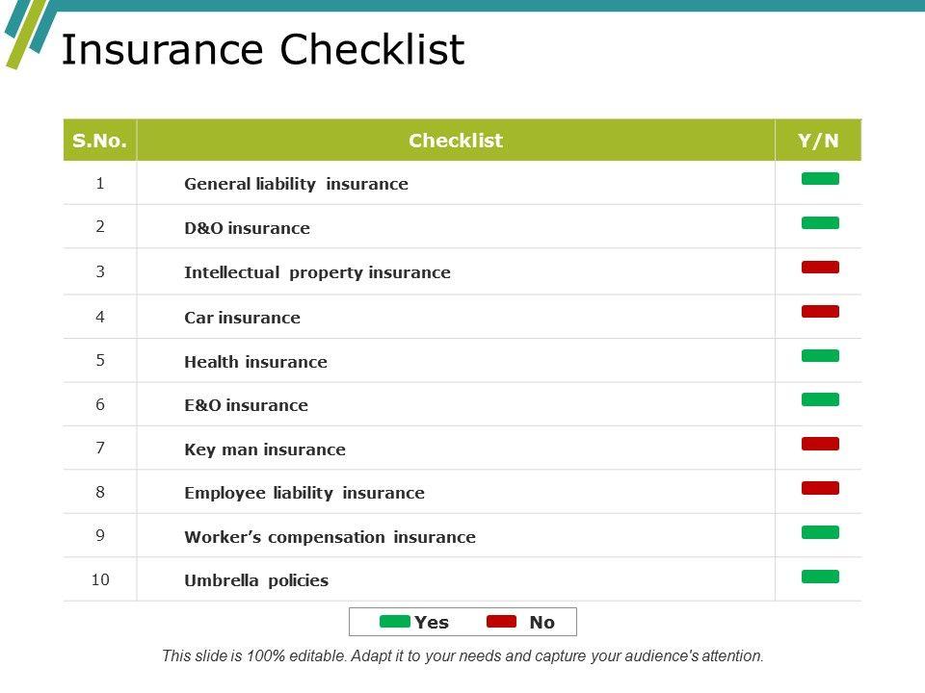Select row number 10 cell
Screen dimensions: 925x693
tap(100, 579)
